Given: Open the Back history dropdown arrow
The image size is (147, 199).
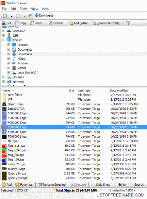Looking at the screenshot, I should coord(11,16).
